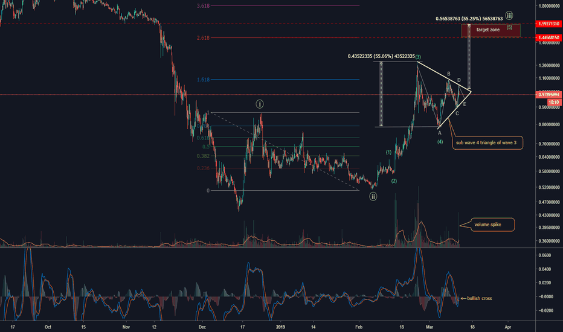Select the 1.80000000 price axis value
563x332 pixels.
549,6
